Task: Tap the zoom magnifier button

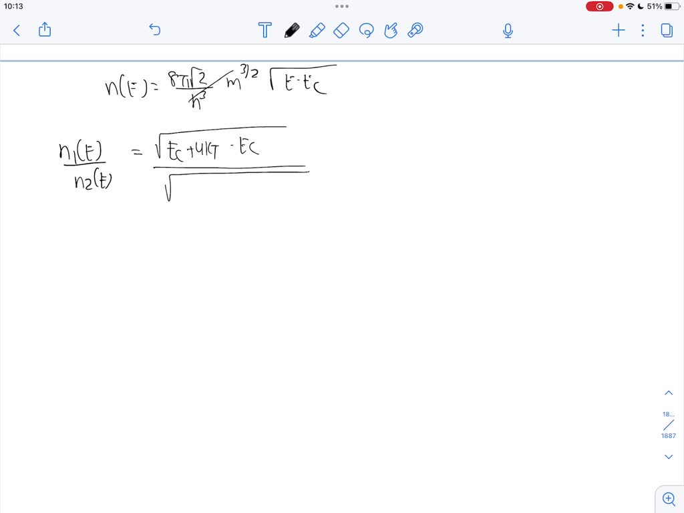Action: pos(669,499)
